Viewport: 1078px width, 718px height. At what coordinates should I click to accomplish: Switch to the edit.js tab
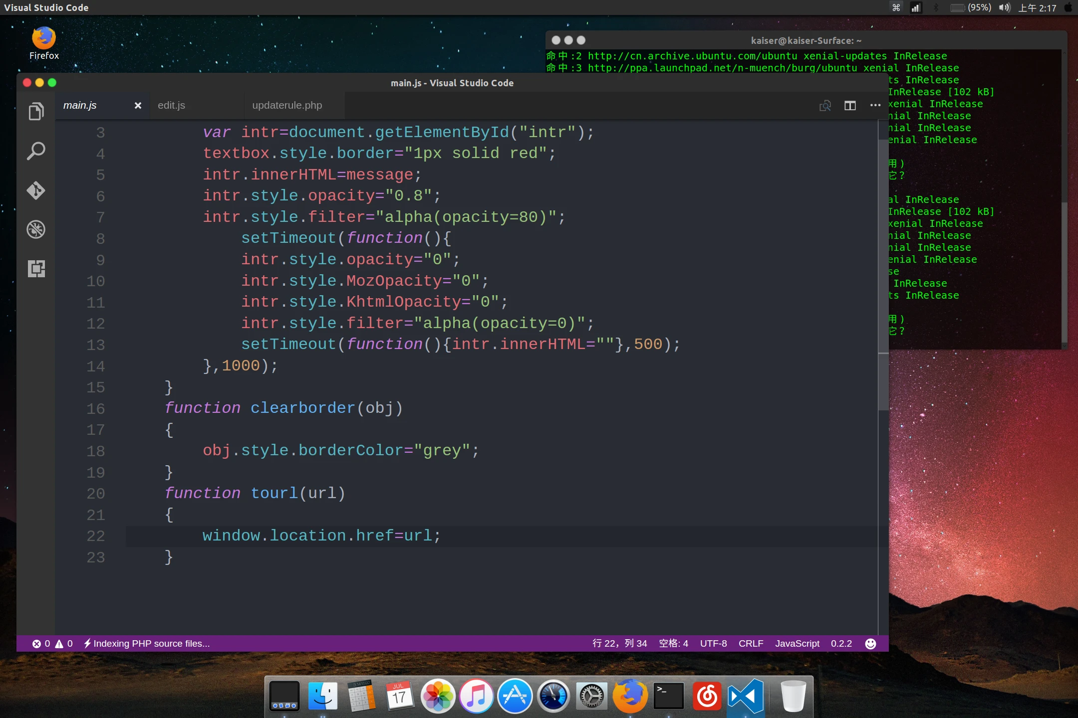click(x=171, y=105)
